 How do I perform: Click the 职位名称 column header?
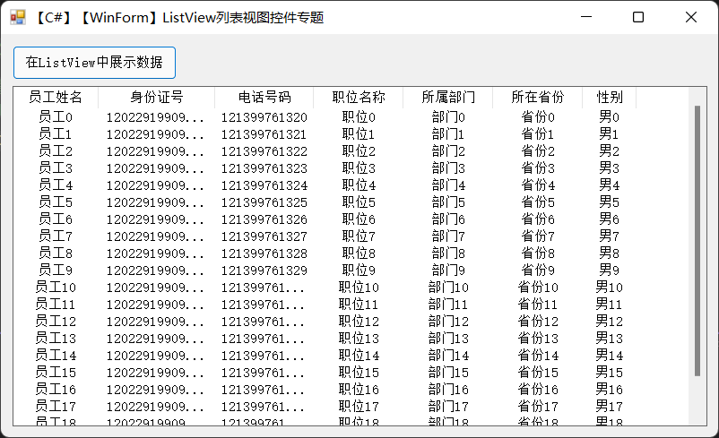tap(358, 97)
